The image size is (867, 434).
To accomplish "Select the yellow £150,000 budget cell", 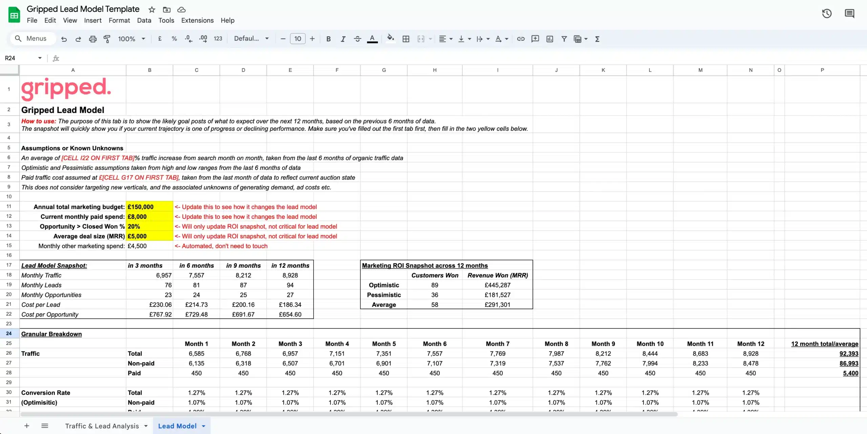I will click(x=149, y=207).
